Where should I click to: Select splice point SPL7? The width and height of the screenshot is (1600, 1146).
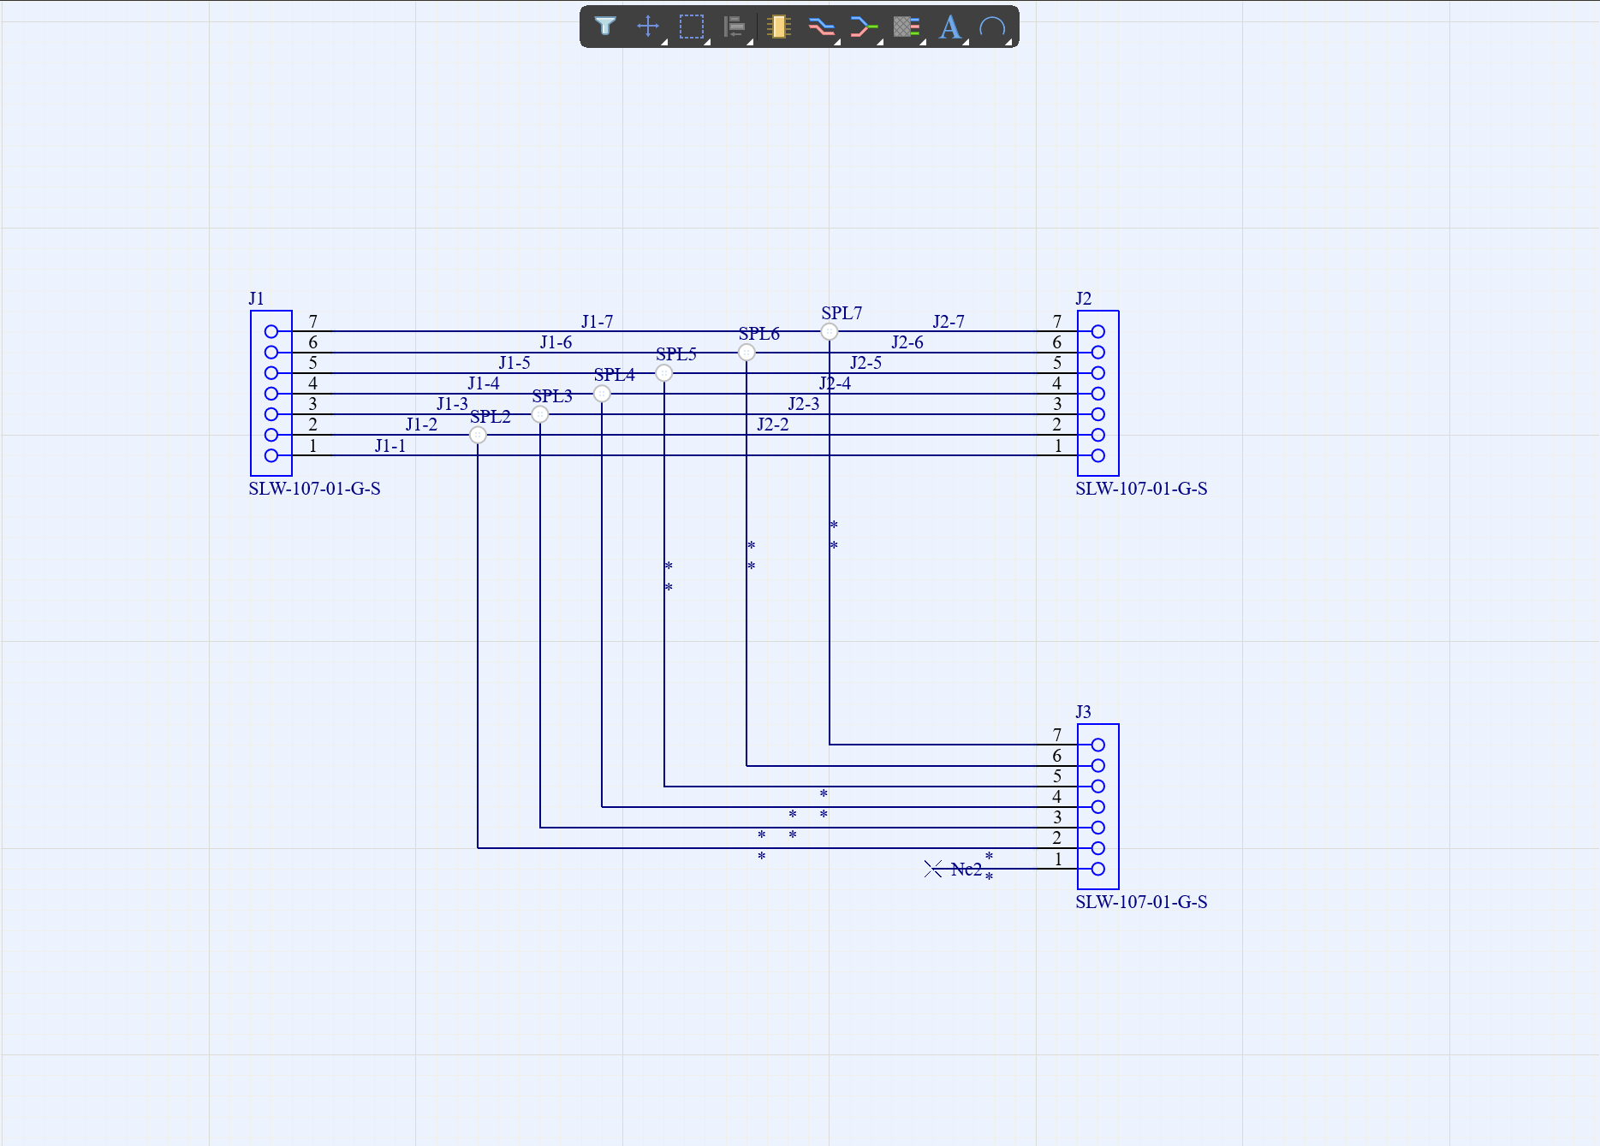(x=829, y=331)
